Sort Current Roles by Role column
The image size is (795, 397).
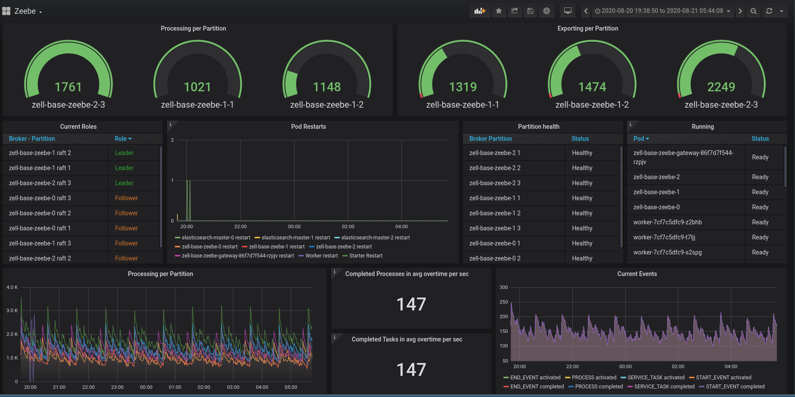tap(123, 139)
